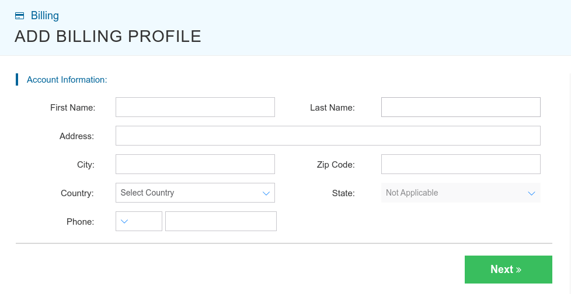Click the State dropdown chevron arrow

pyautogui.click(x=531, y=193)
